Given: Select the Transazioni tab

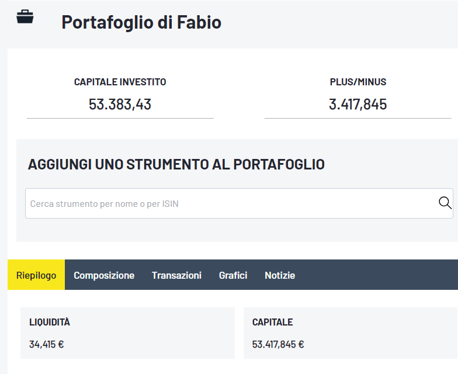Looking at the screenshot, I should click(x=176, y=275).
